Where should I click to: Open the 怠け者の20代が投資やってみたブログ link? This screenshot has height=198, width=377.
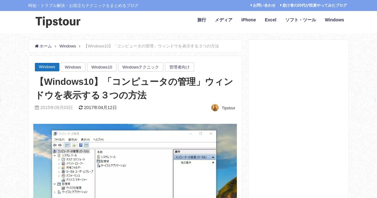point(314,5)
